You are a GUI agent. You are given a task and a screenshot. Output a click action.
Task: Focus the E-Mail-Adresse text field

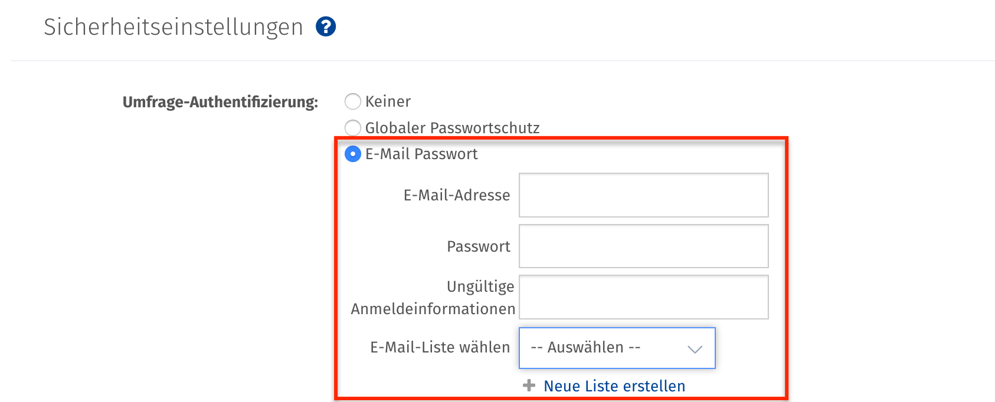pos(643,195)
